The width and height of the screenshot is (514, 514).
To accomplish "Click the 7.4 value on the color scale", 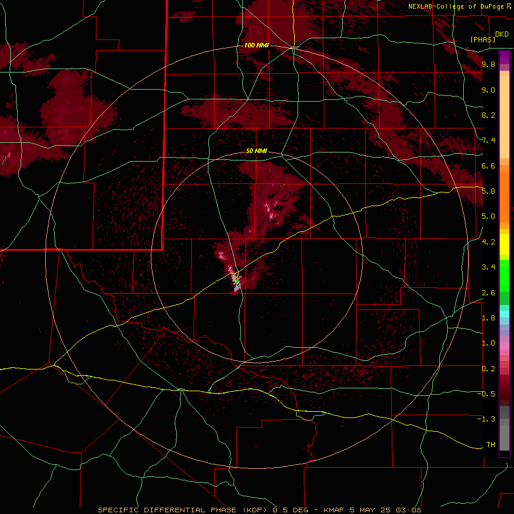I will pos(488,140).
